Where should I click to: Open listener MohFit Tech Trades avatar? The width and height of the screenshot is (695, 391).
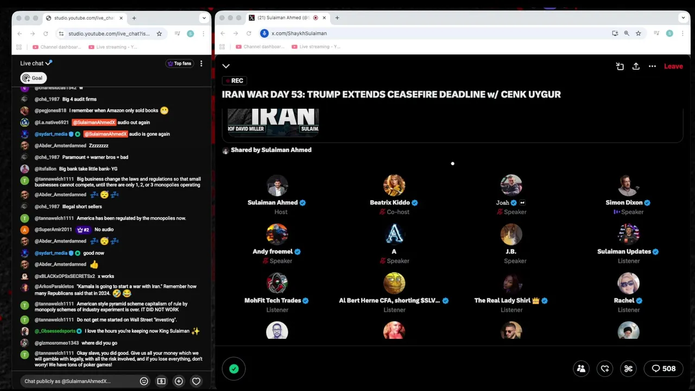277,283
